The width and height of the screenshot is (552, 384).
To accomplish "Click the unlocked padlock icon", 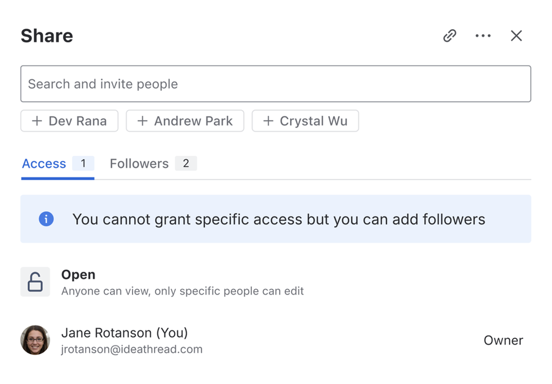I will pyautogui.click(x=35, y=282).
